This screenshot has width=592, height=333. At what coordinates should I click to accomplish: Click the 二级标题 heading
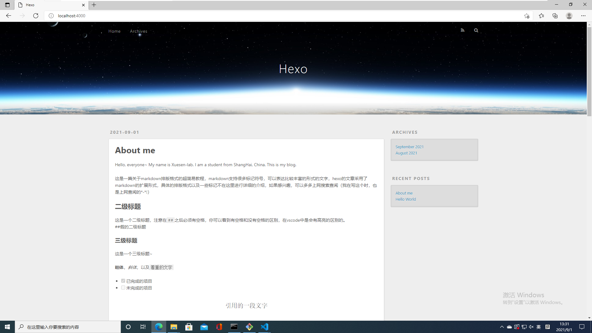128,207
